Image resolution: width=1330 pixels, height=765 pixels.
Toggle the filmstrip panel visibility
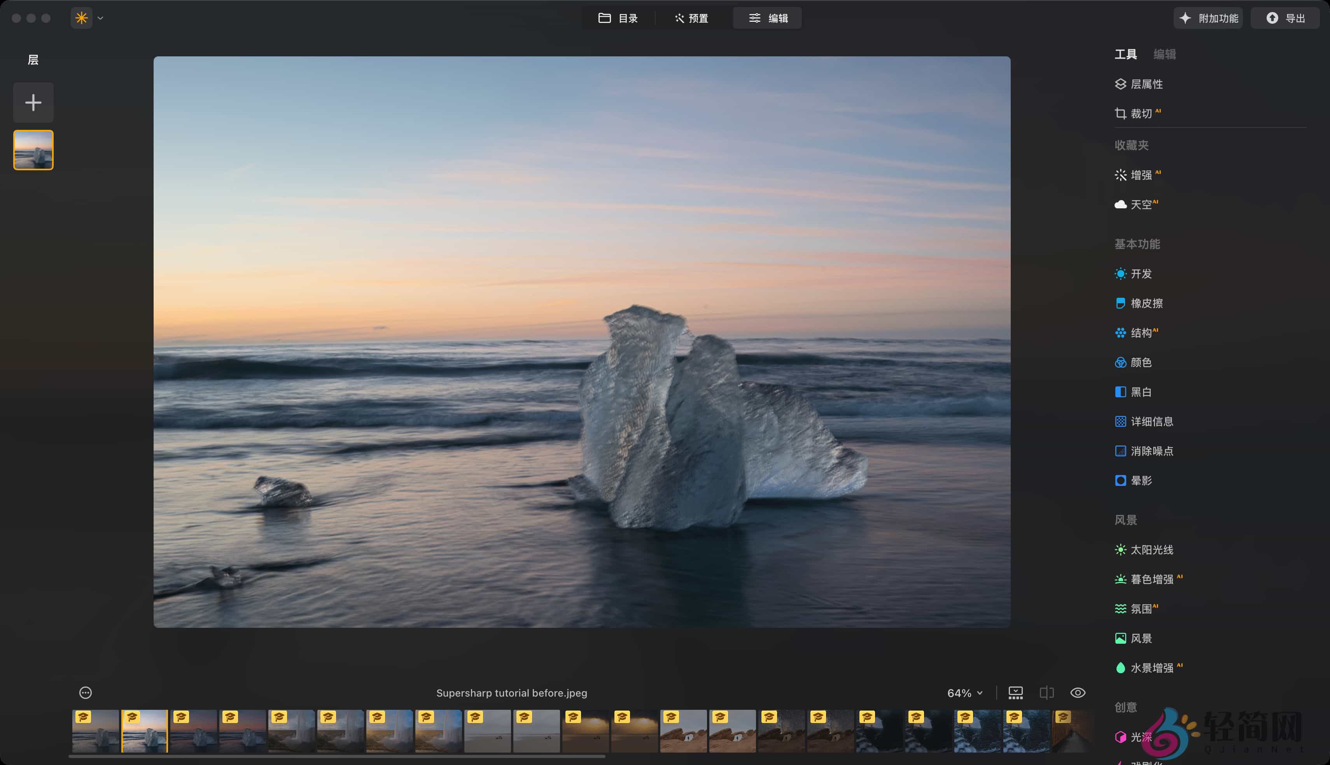1015,692
